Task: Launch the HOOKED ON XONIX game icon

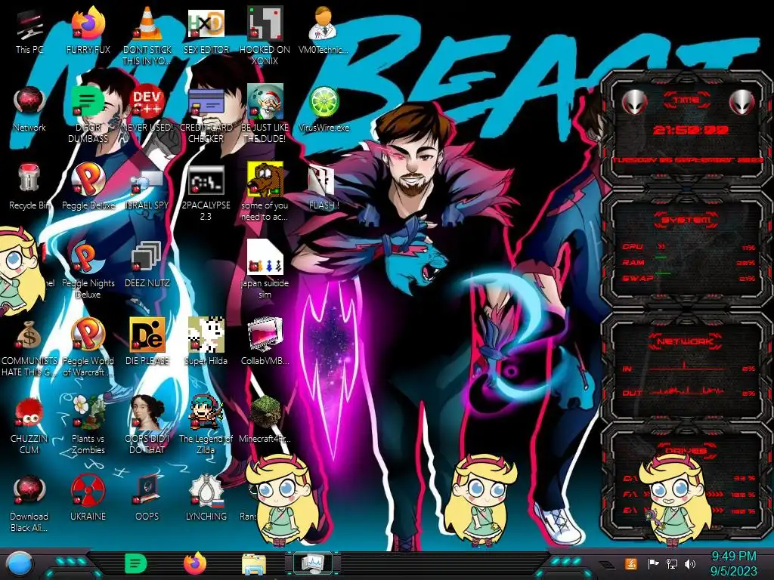Action: click(265, 35)
